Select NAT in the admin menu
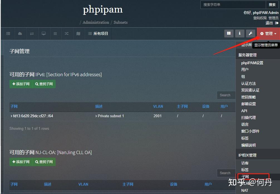This screenshot has width=280, height=194. pos(245,190)
